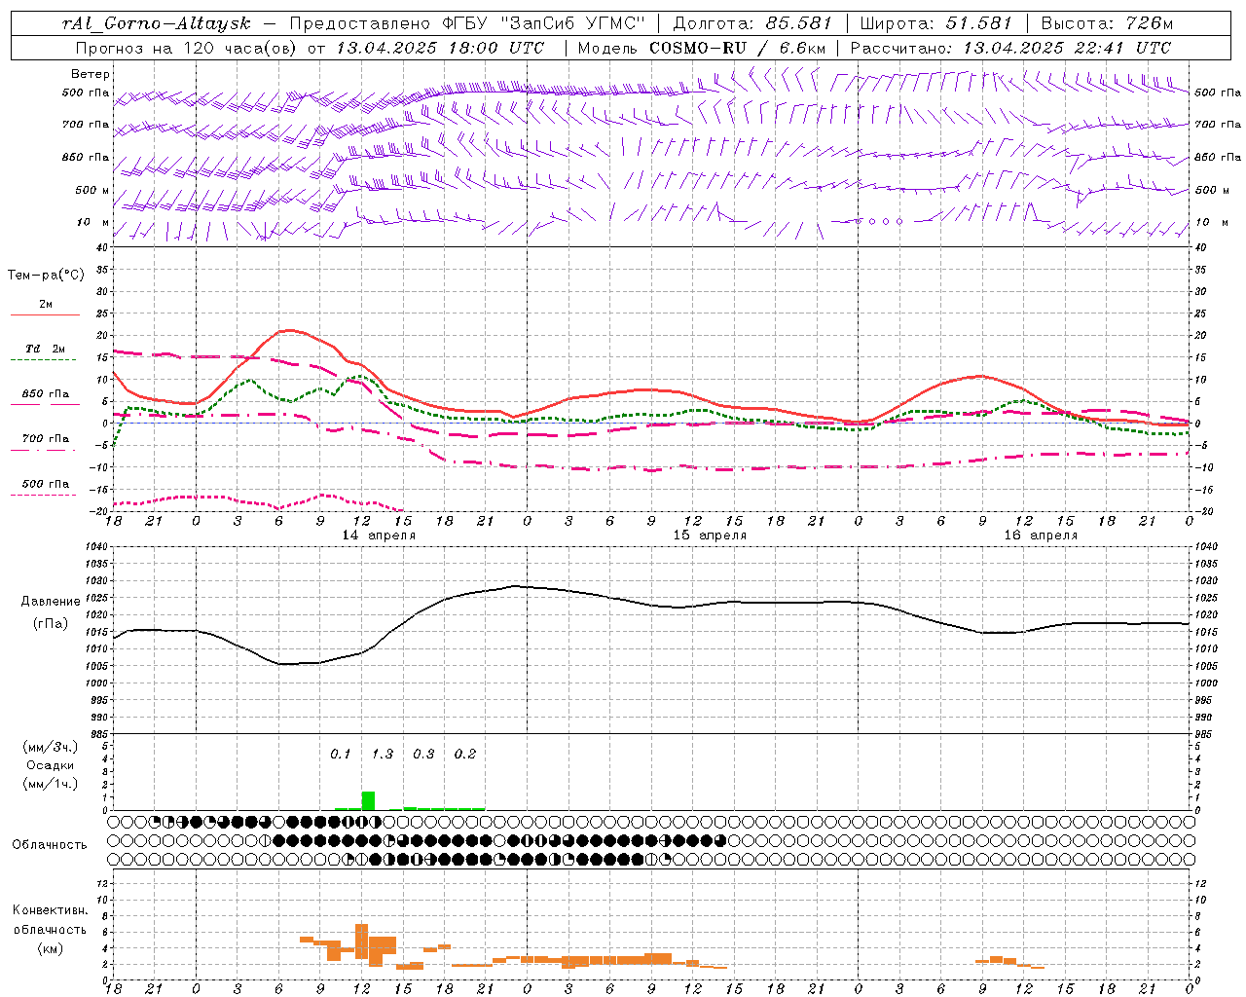Click the tallest orange convective cloud bar
The image size is (1246, 997).
point(361,942)
